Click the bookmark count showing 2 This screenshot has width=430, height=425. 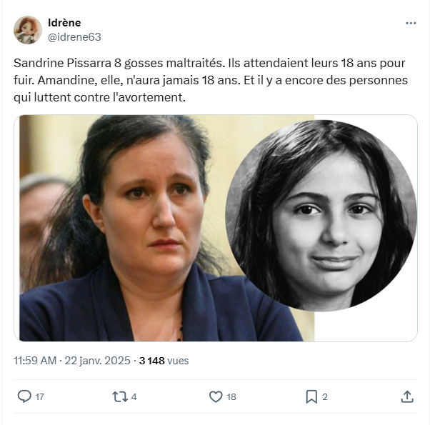pos(325,396)
